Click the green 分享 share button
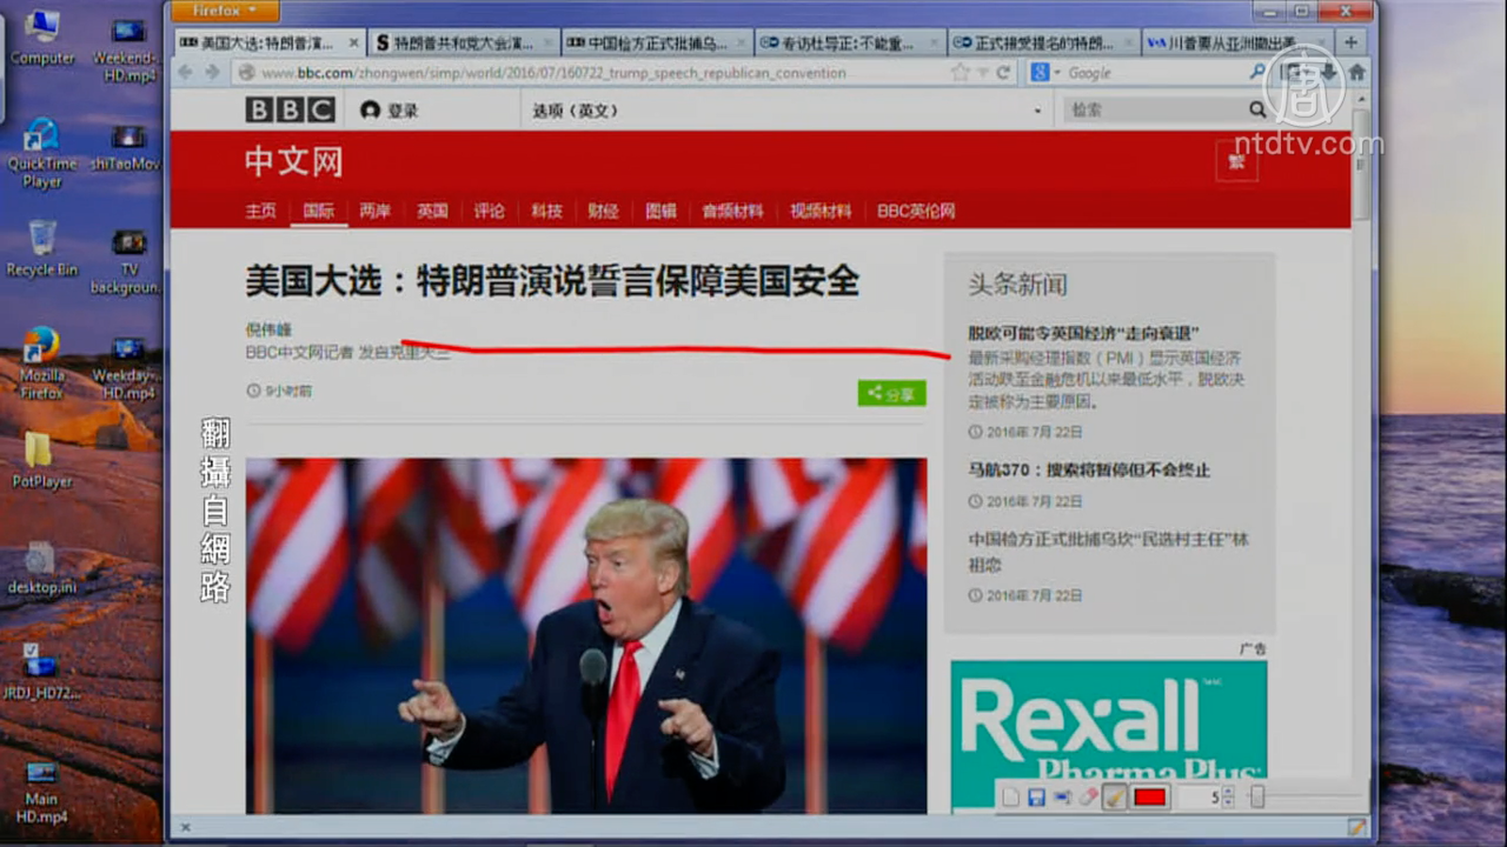Viewport: 1507px width, 847px height. pos(891,393)
